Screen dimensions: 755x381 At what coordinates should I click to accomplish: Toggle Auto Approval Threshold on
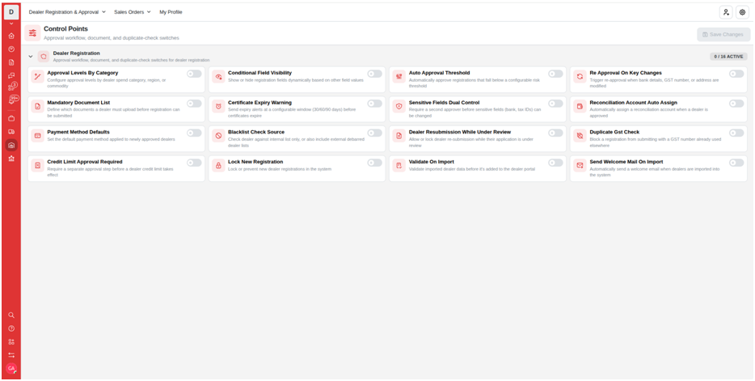555,74
